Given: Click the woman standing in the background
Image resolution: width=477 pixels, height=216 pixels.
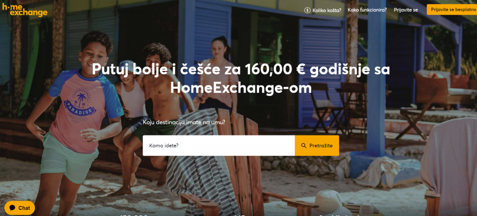Looking at the screenshot, I should tap(217, 73).
